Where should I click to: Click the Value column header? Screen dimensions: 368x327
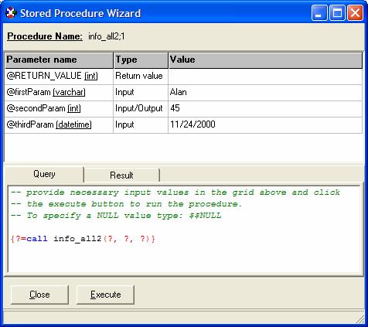point(265,60)
